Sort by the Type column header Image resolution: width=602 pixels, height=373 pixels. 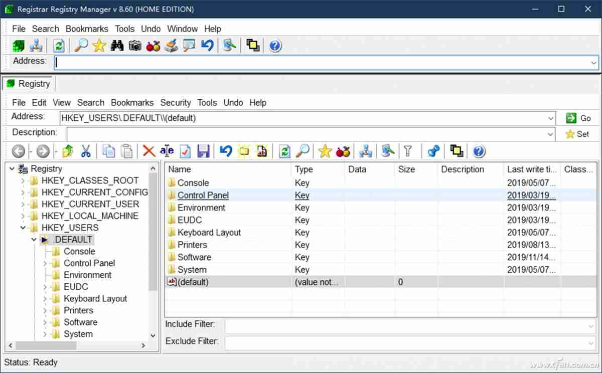click(318, 169)
